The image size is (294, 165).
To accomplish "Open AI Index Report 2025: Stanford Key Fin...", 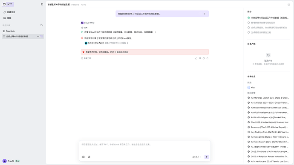I will click(x=268, y=142).
